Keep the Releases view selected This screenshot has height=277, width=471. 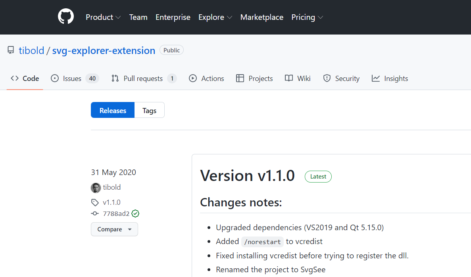pos(113,110)
